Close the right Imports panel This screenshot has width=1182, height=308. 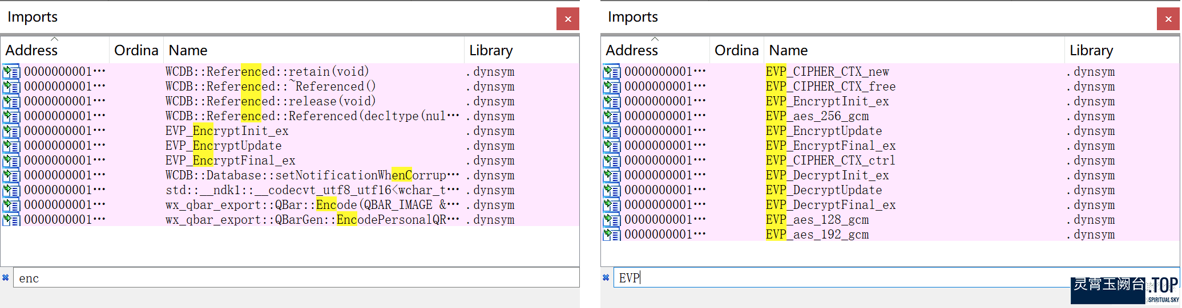1168,19
